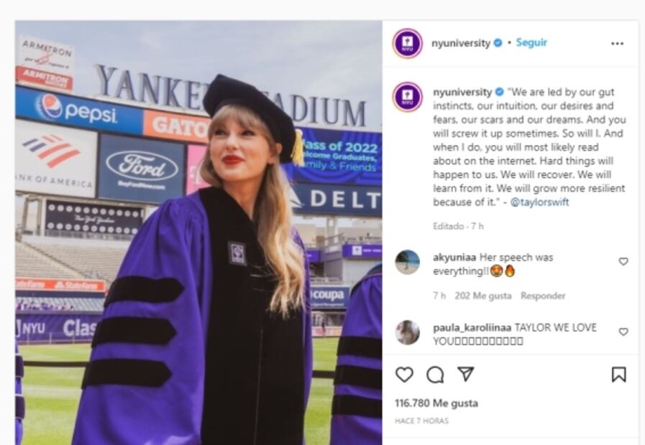Click Responder under akyuniaa's comment

[x=544, y=295]
